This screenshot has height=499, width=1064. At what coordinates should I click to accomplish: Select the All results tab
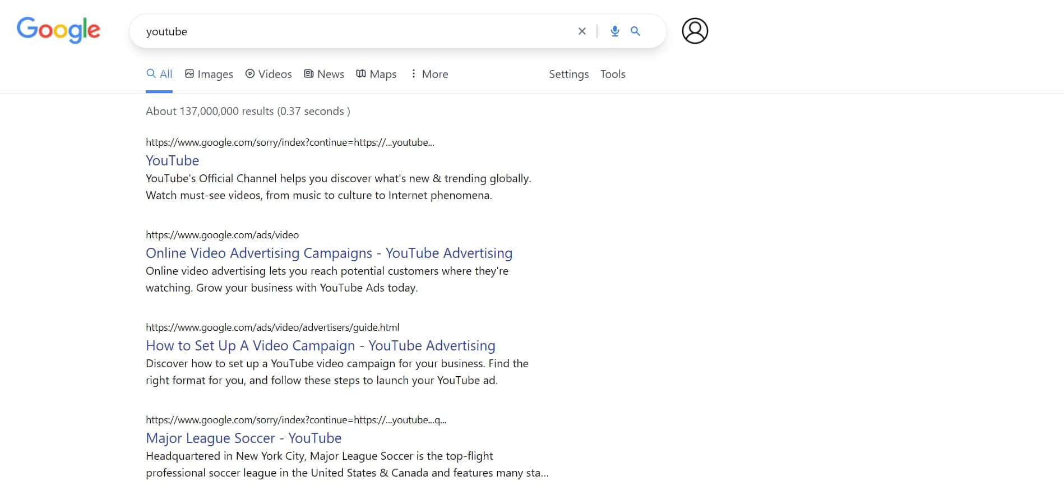coord(159,74)
